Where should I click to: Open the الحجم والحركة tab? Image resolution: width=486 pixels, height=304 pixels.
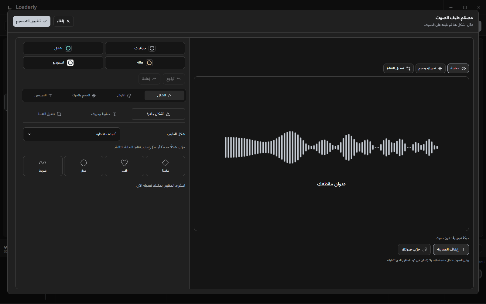pos(84,95)
